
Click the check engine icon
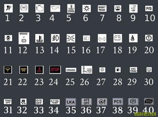pos(40,8)
